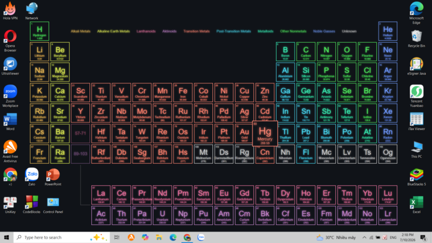432x243 pixels.
Task: Click the Windows Start button
Action: pyautogui.click(x=7, y=237)
